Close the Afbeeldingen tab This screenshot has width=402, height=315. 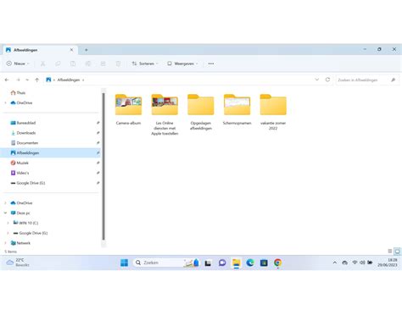(x=71, y=50)
